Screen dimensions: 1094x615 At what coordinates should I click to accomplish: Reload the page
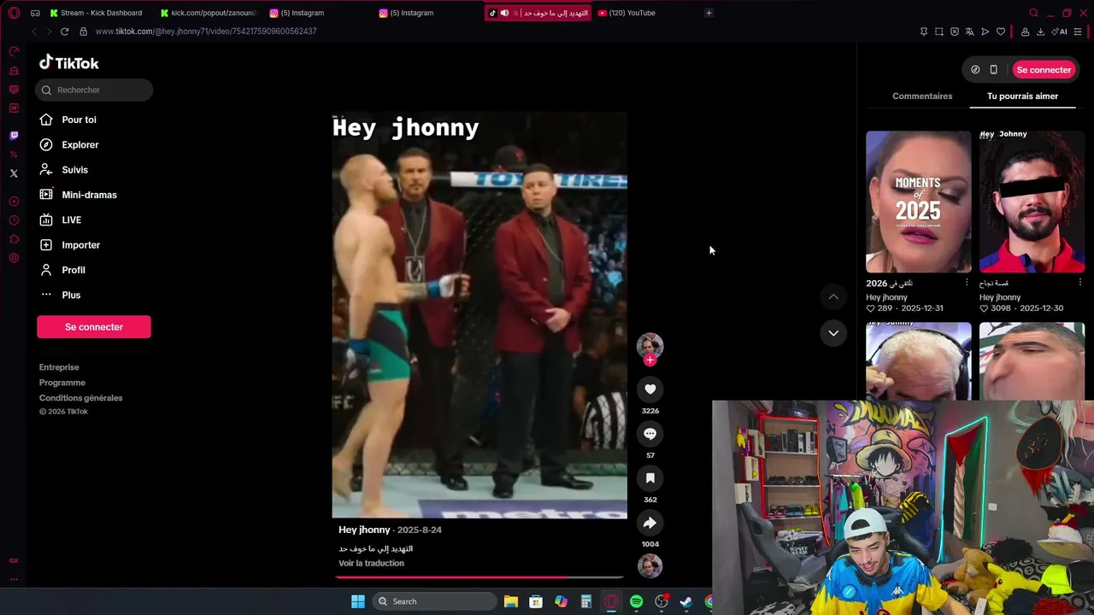(64, 32)
